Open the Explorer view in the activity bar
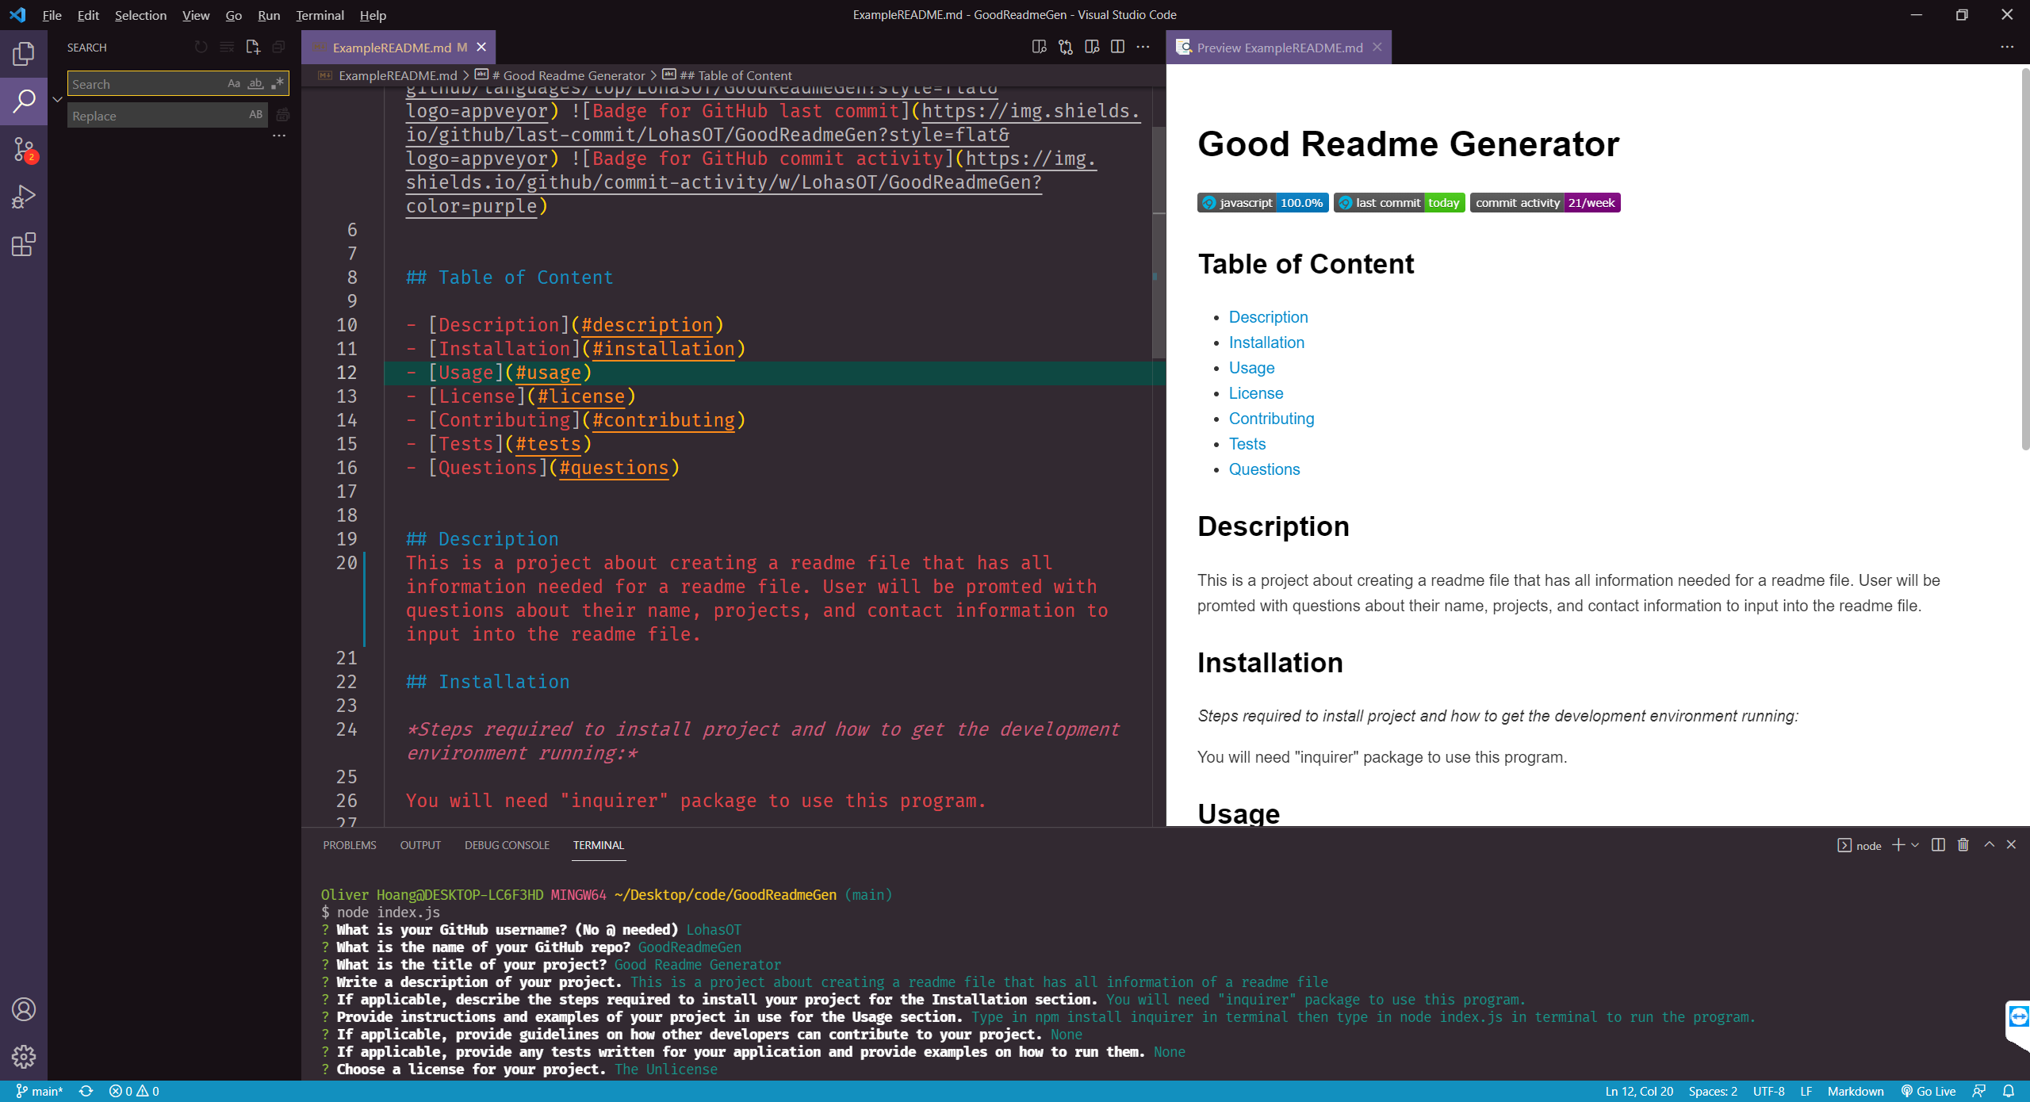 click(24, 53)
